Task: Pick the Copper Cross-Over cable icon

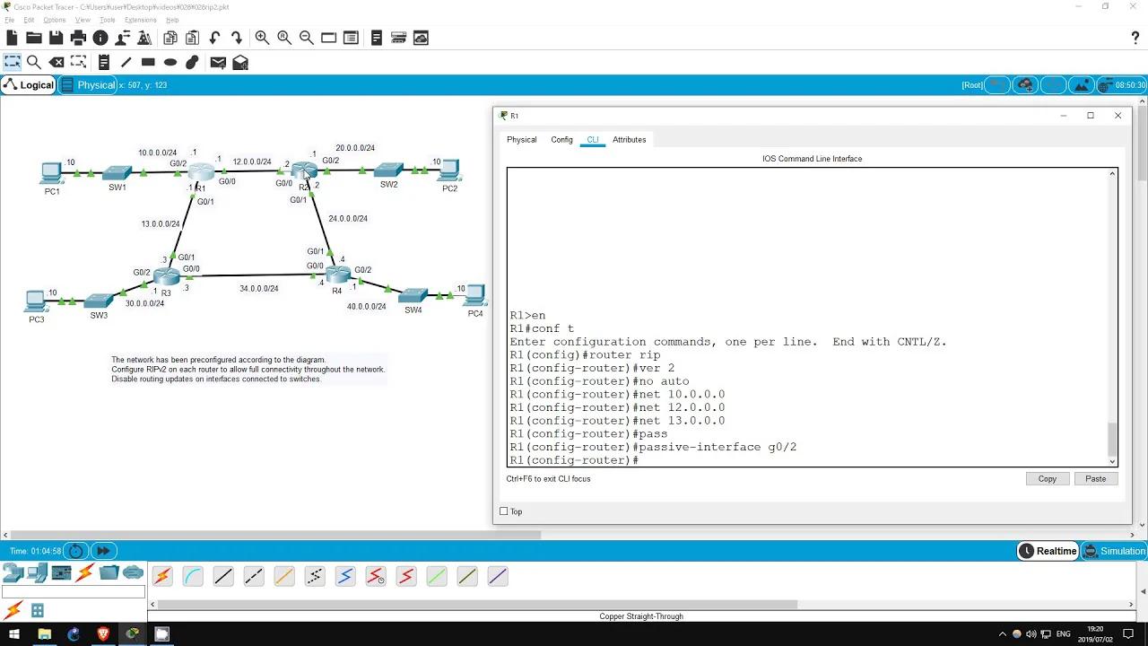Action: tap(254, 575)
